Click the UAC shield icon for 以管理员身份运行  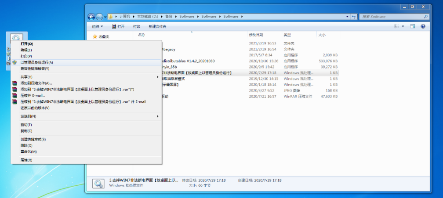[x=15, y=63]
